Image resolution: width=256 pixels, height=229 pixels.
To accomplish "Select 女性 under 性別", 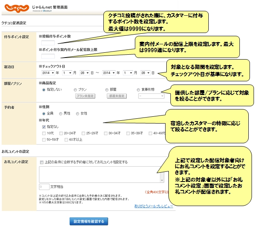I will coord(78,113).
